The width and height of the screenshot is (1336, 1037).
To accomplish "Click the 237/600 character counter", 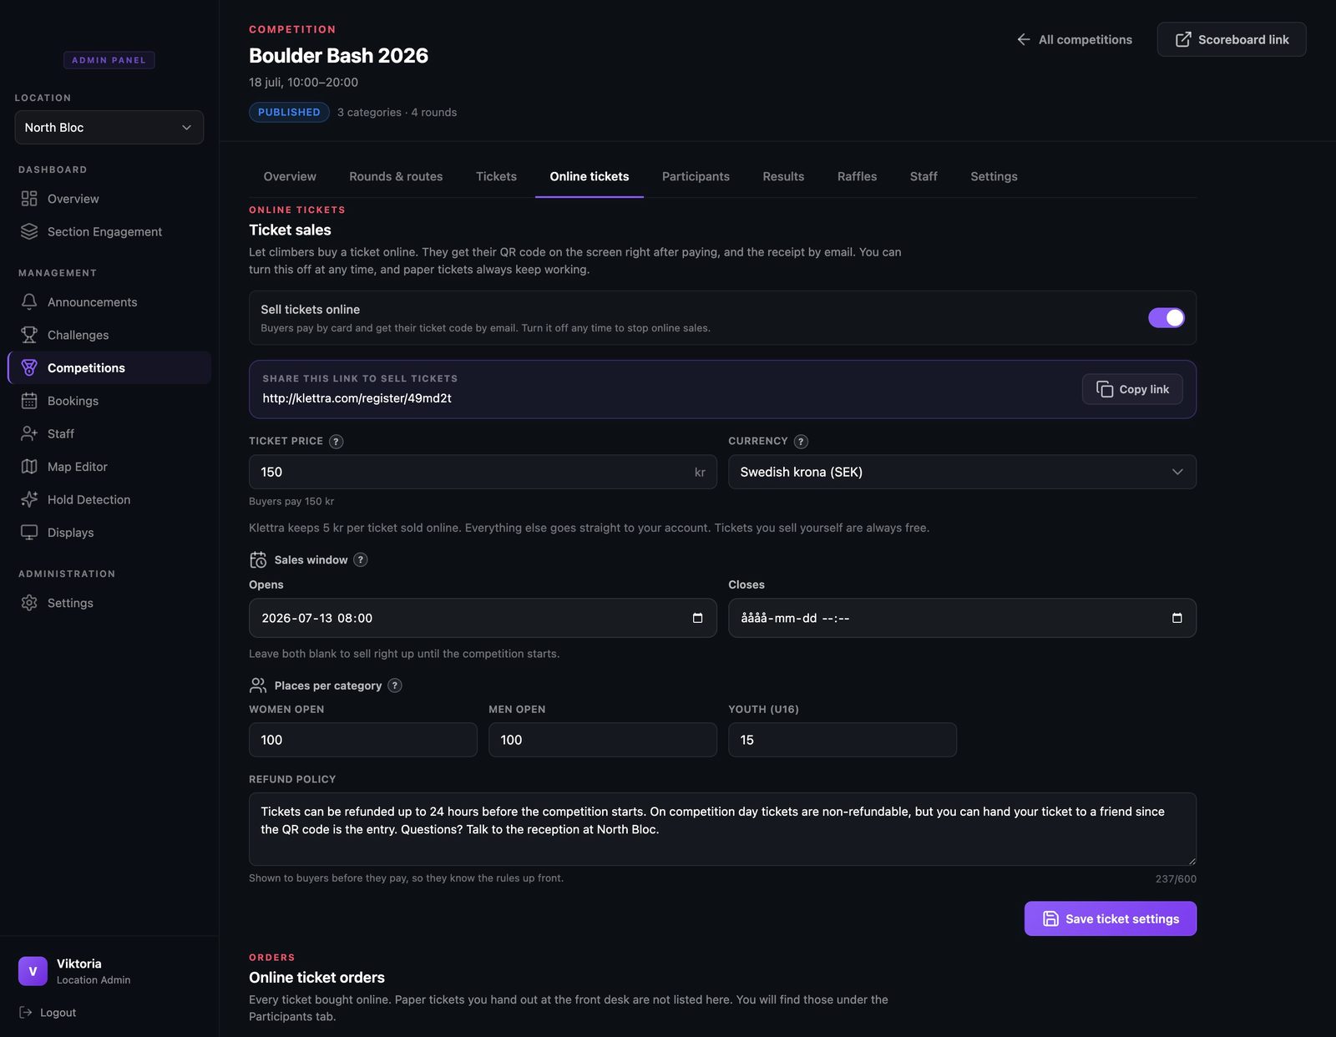I will 1176,879.
